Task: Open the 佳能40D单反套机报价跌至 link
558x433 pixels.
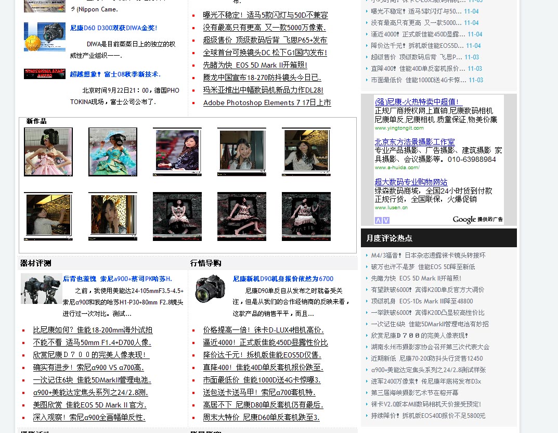Action: pyautogui.click(x=263, y=367)
